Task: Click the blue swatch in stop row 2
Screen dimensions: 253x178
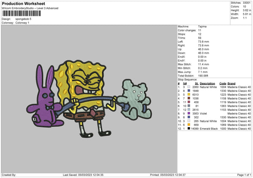Action: click(188, 91)
